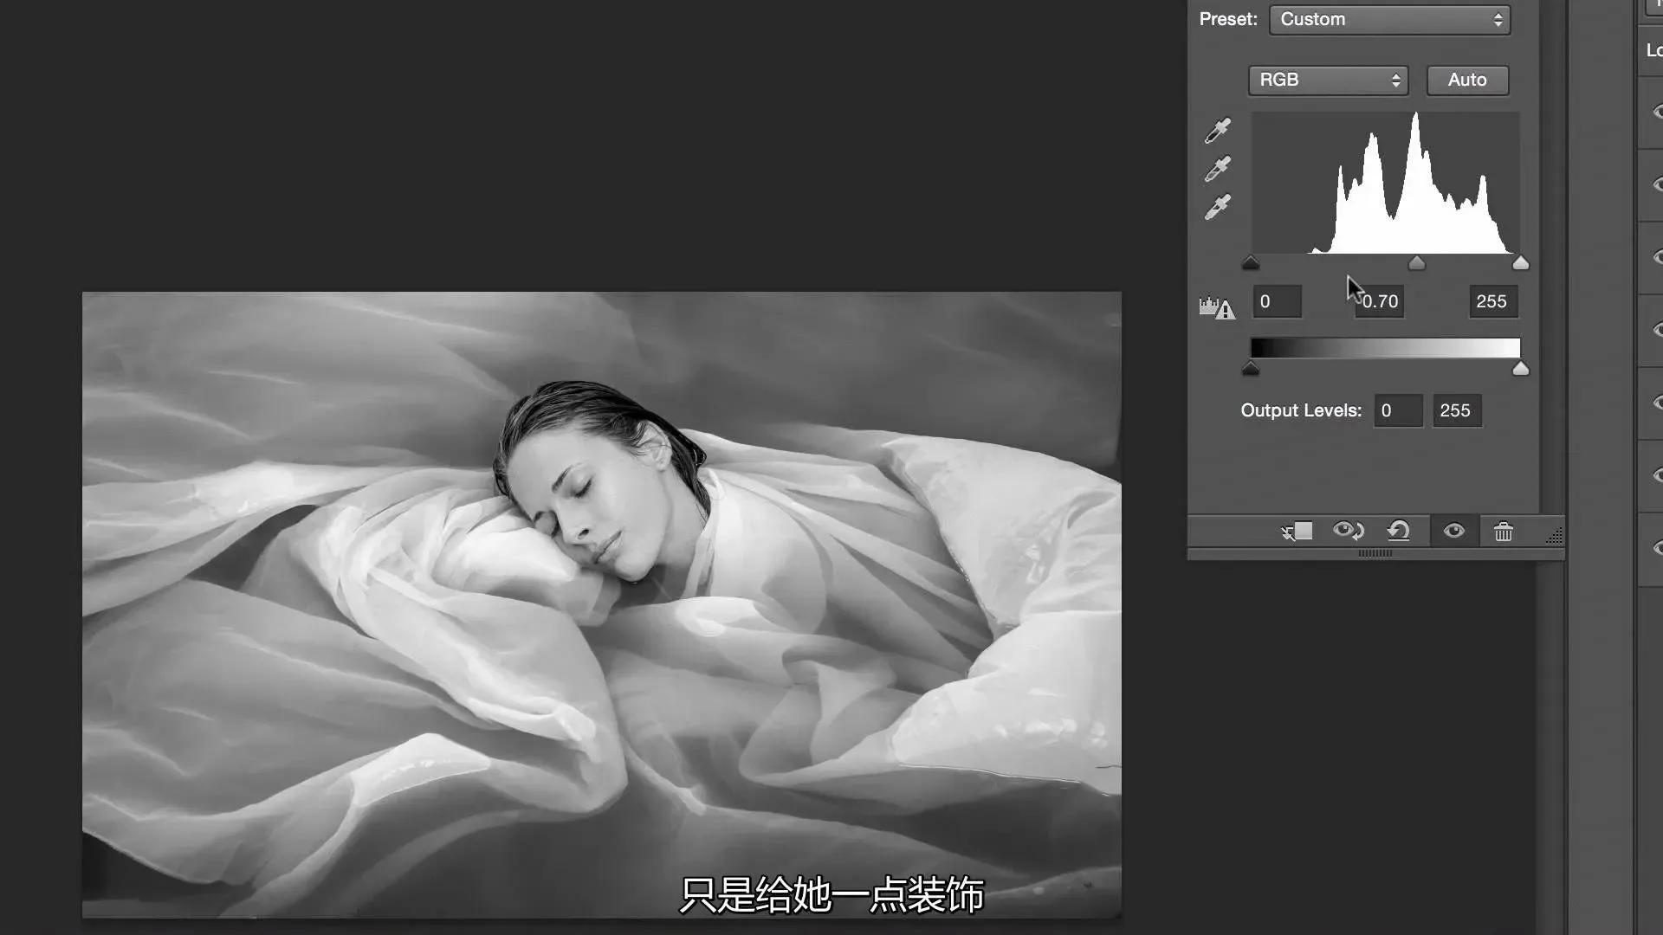Click the clip to layer icon

point(1297,532)
